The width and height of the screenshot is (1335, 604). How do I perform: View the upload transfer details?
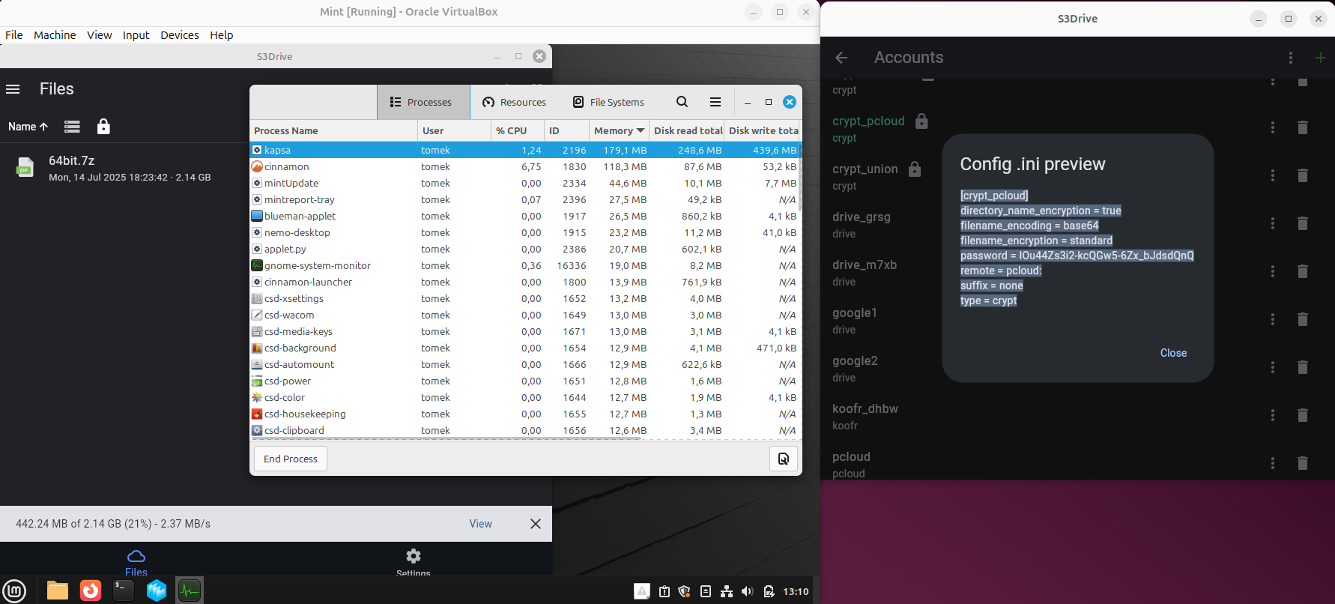pyautogui.click(x=480, y=524)
